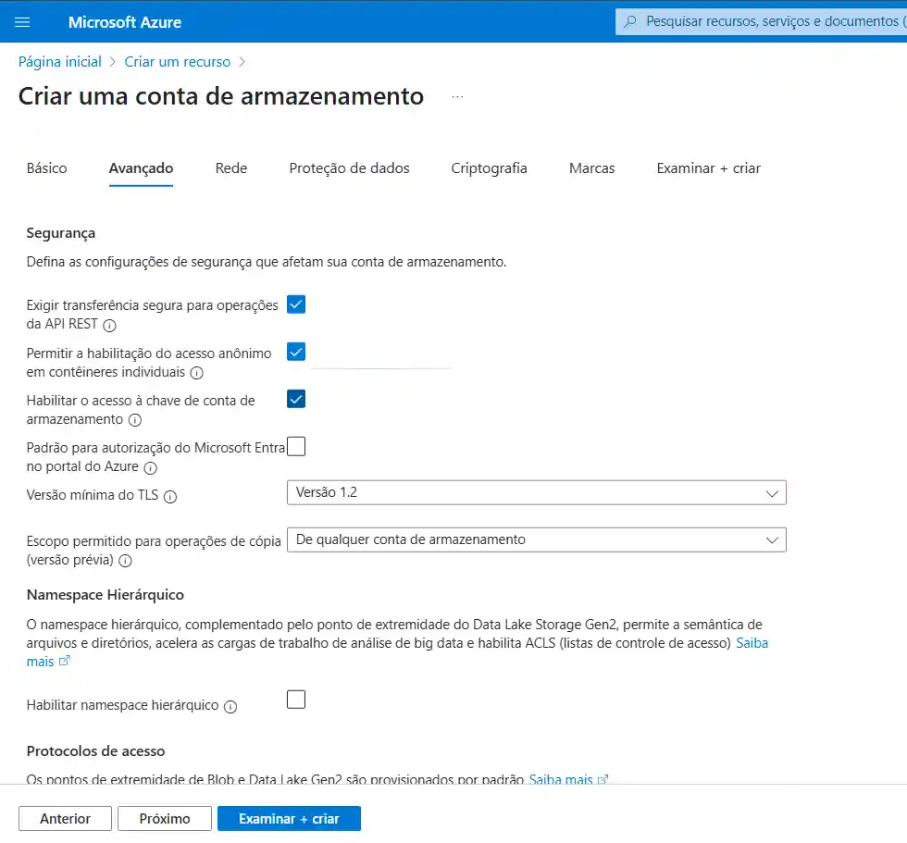The height and width of the screenshot is (843, 907).
Task: Click the Microsoft Azure logo text
Action: [x=125, y=22]
